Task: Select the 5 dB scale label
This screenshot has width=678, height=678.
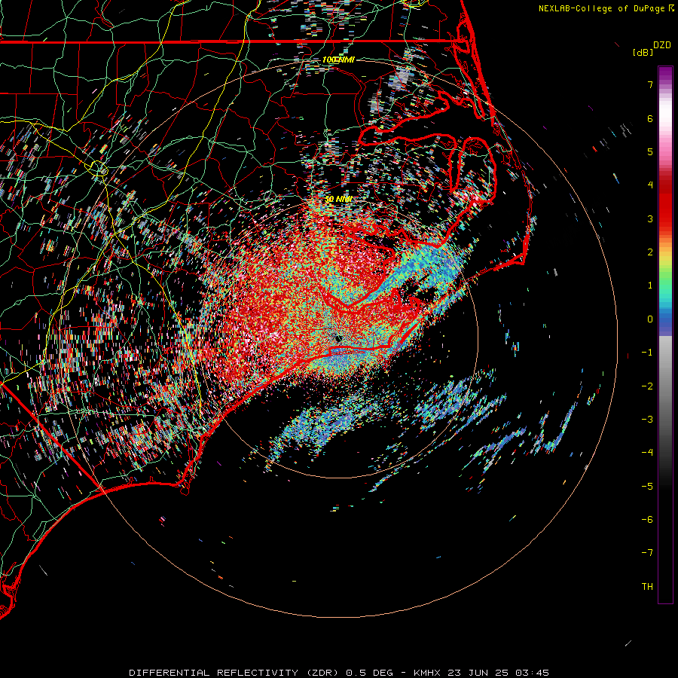Action: (x=650, y=151)
